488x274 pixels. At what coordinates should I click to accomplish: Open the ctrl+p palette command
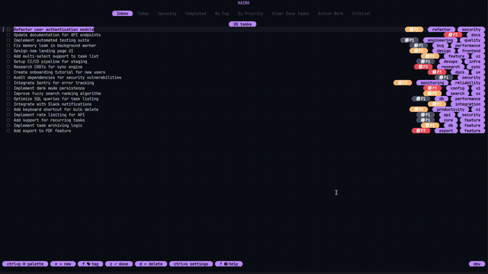[x=25, y=264]
